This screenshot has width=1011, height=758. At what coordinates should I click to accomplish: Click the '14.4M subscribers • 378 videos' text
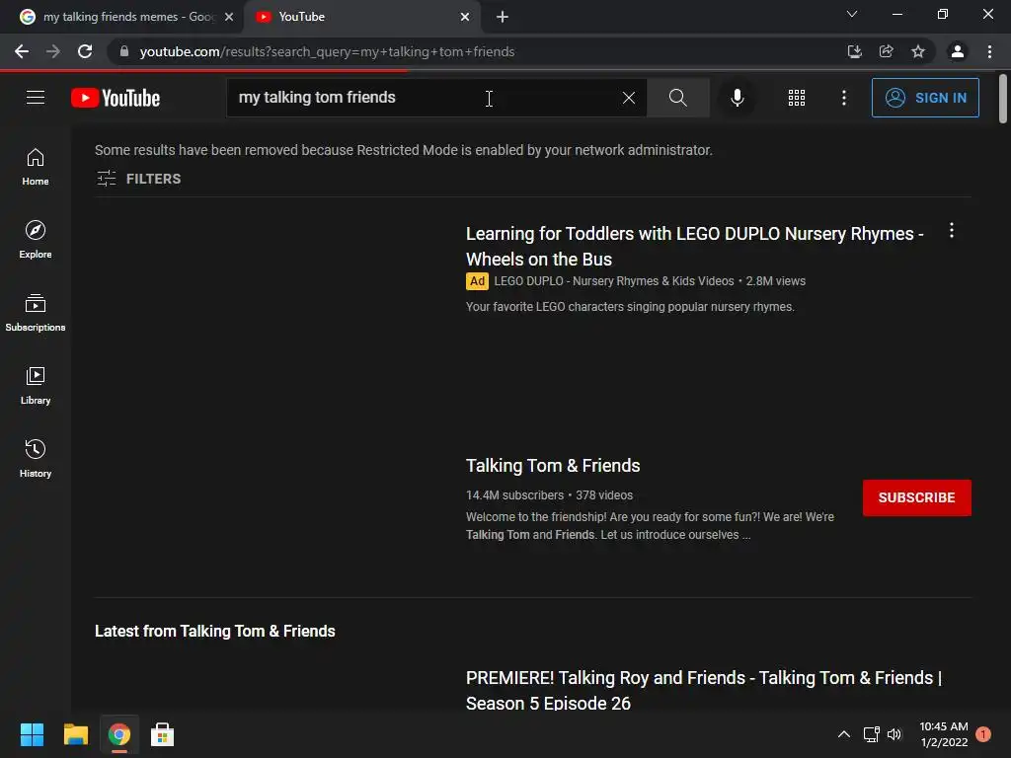[549, 495]
